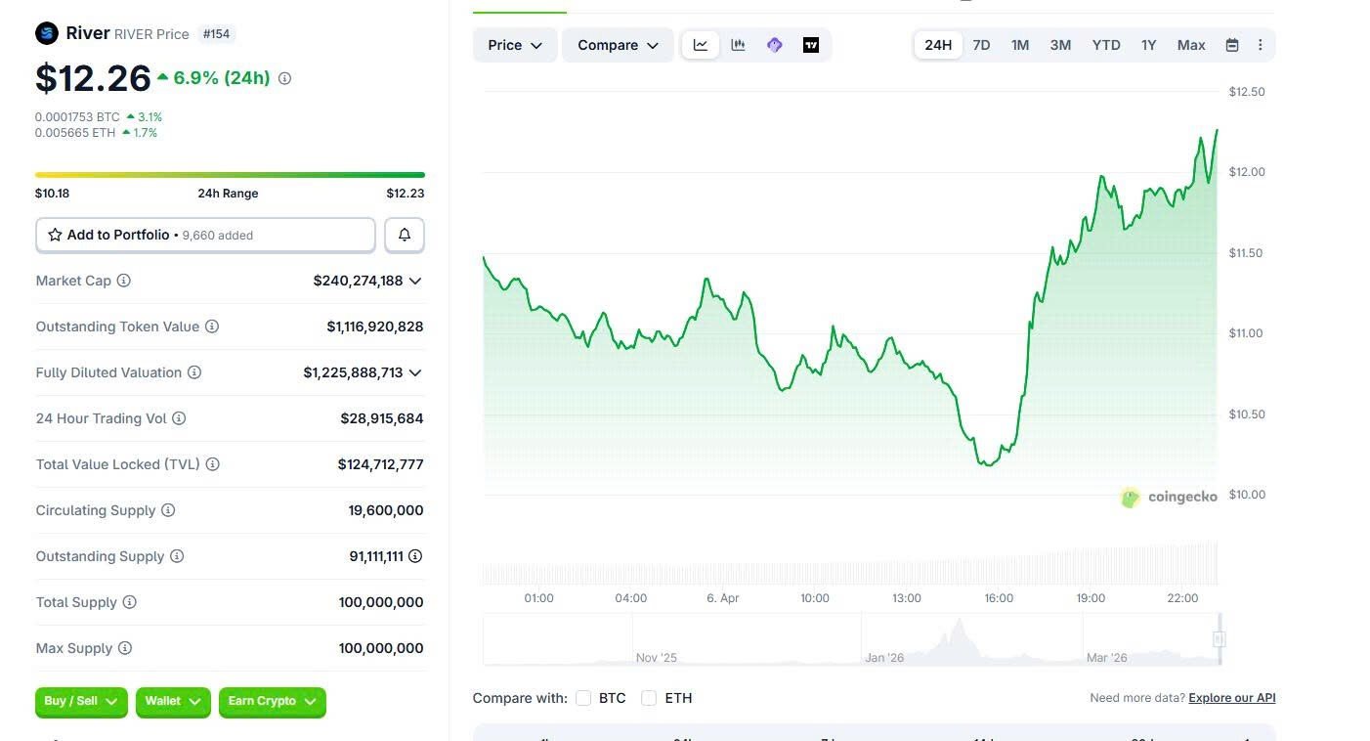Open the Price dropdown
This screenshot has height=741, width=1370.
[x=515, y=45]
